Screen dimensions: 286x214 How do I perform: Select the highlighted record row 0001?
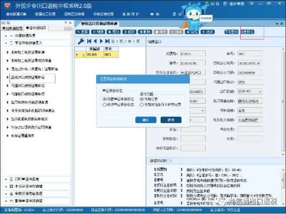(x=97, y=55)
